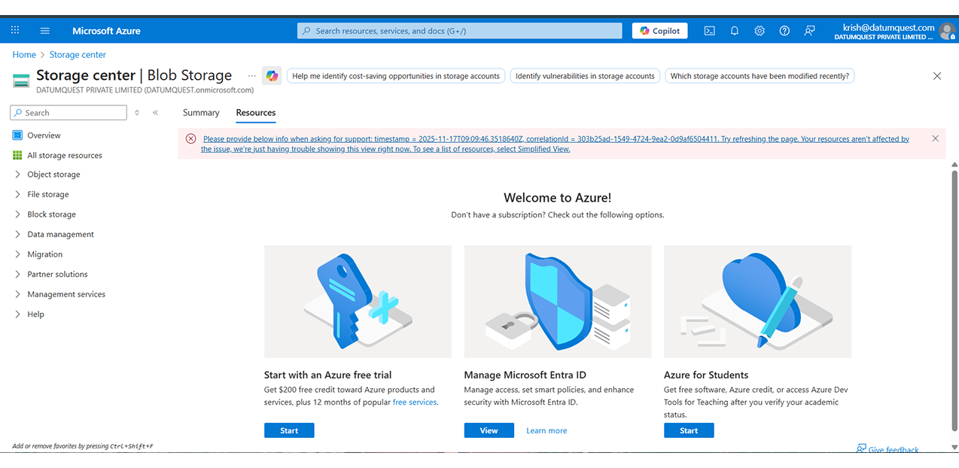Click the feedback person icon in top bar
Screen dimensions: 959x468
809,30
